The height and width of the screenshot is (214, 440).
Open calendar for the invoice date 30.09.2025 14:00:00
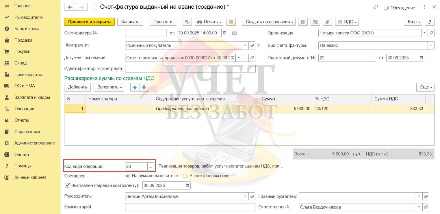tap(225, 33)
